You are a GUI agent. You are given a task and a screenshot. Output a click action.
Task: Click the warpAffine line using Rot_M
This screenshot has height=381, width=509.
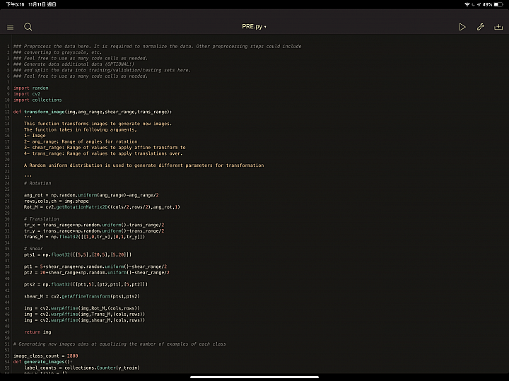[82, 308]
